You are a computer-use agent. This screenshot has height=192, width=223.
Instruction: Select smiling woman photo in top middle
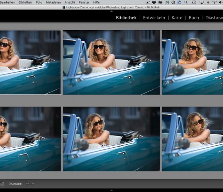point(111,62)
